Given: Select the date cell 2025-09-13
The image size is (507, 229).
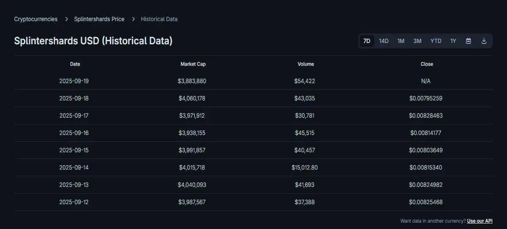Looking at the screenshot, I should point(74,185).
